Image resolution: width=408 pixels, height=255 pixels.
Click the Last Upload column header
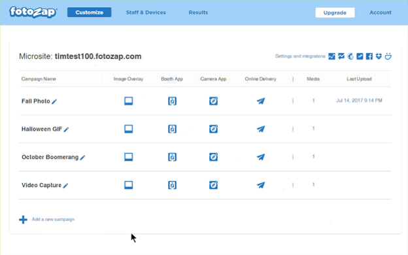359,79
